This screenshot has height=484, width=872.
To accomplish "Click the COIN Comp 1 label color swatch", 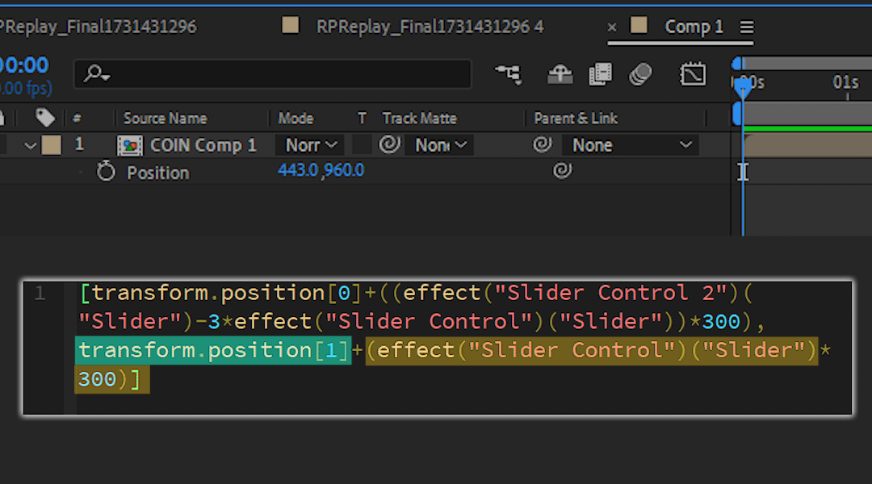I will [52, 145].
